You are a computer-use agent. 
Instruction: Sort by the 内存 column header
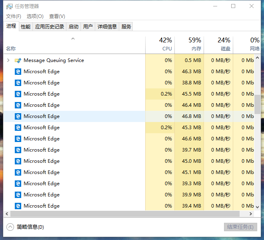coord(189,44)
